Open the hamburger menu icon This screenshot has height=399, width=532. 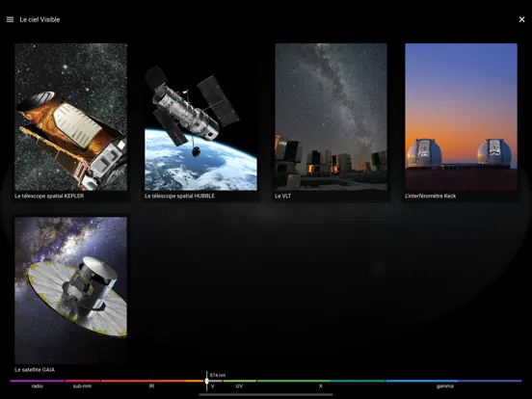[11, 19]
